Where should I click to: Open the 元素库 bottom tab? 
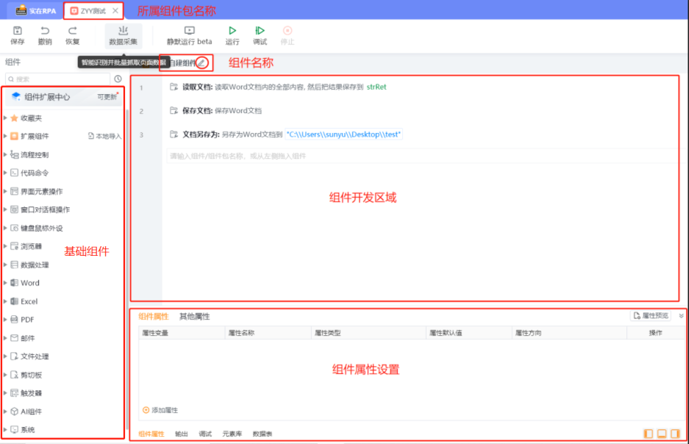(x=232, y=434)
